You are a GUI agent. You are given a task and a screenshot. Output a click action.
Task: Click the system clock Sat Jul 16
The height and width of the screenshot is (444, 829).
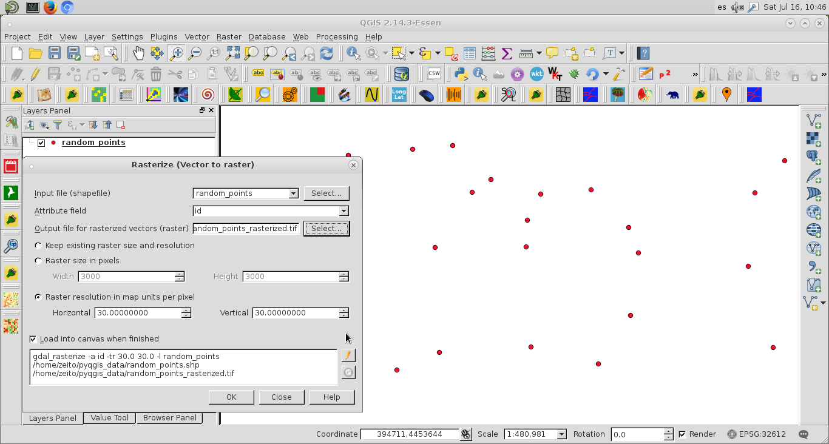tap(794, 7)
